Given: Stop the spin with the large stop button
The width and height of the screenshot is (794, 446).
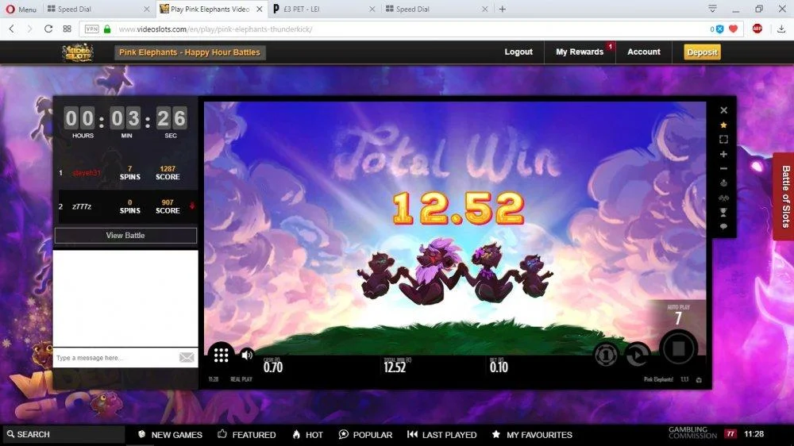Looking at the screenshot, I should pyautogui.click(x=679, y=348).
